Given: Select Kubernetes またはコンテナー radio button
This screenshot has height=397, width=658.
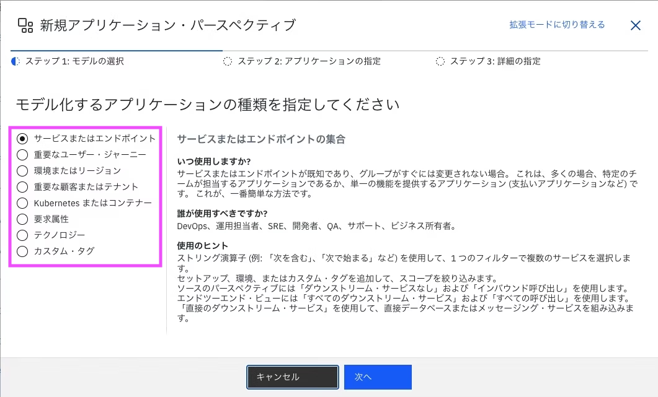Looking at the screenshot, I should tap(23, 203).
